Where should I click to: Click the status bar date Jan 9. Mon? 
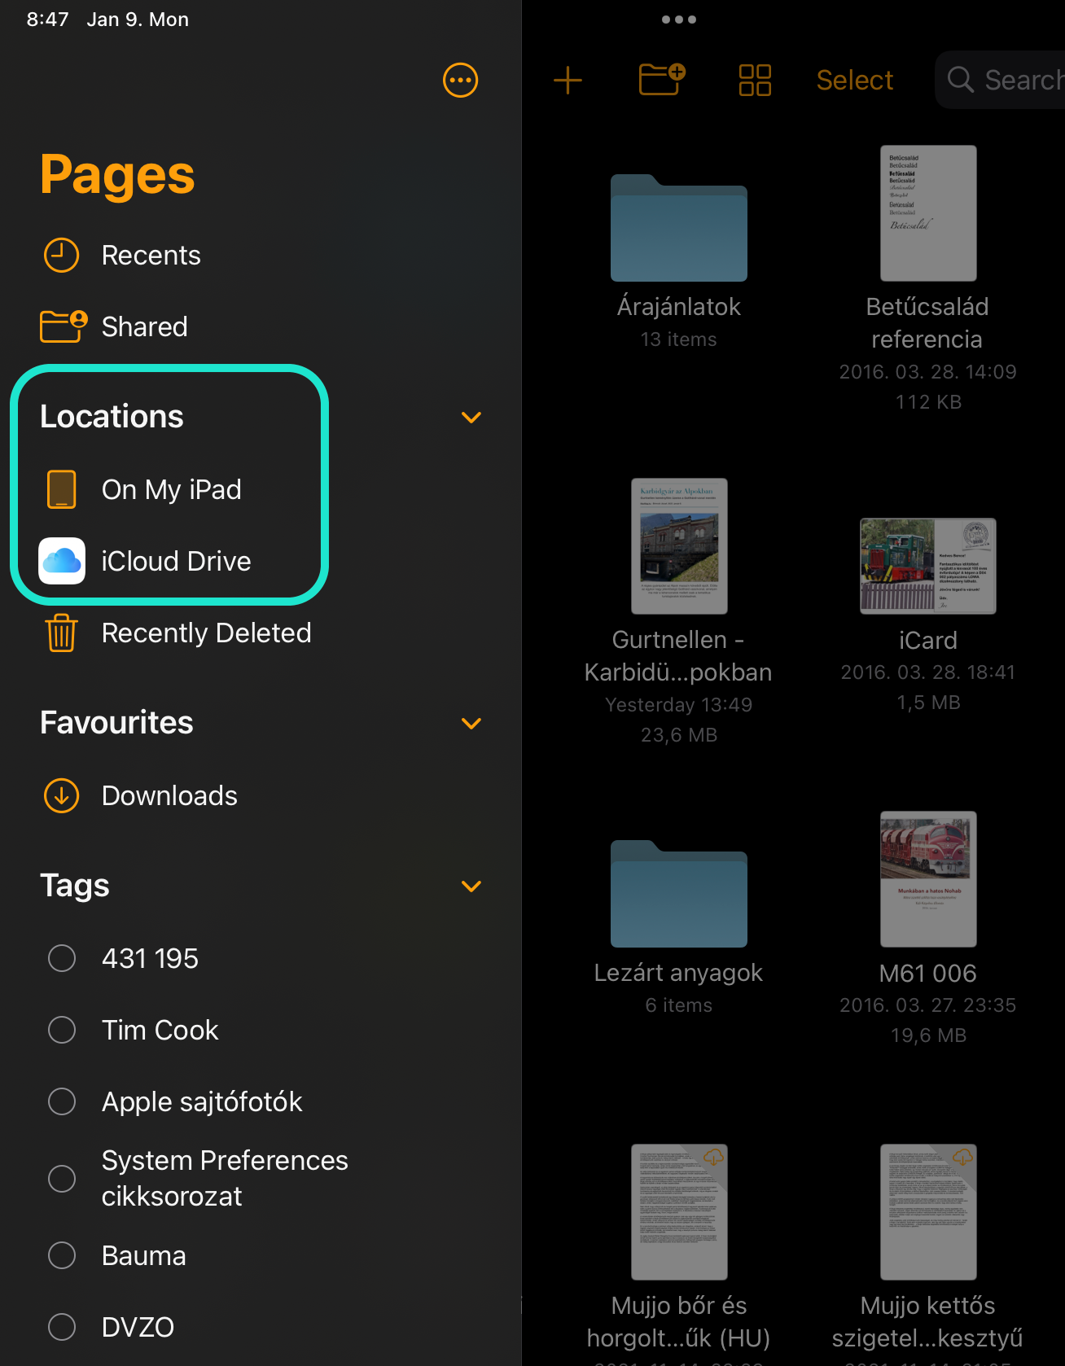(138, 20)
